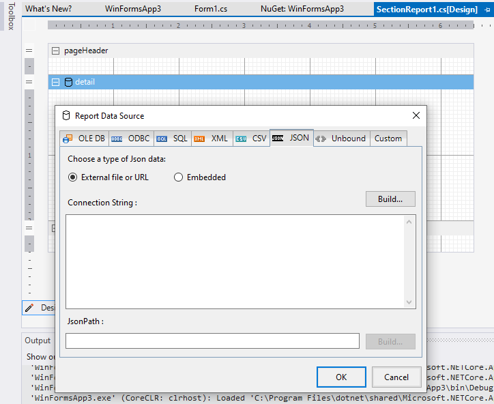Pin the SectionReport1.cs[Design] document tab
This screenshot has height=404, width=494.
[x=487, y=10]
